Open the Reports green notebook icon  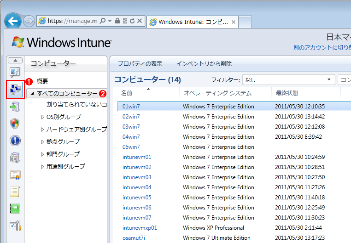point(15,209)
